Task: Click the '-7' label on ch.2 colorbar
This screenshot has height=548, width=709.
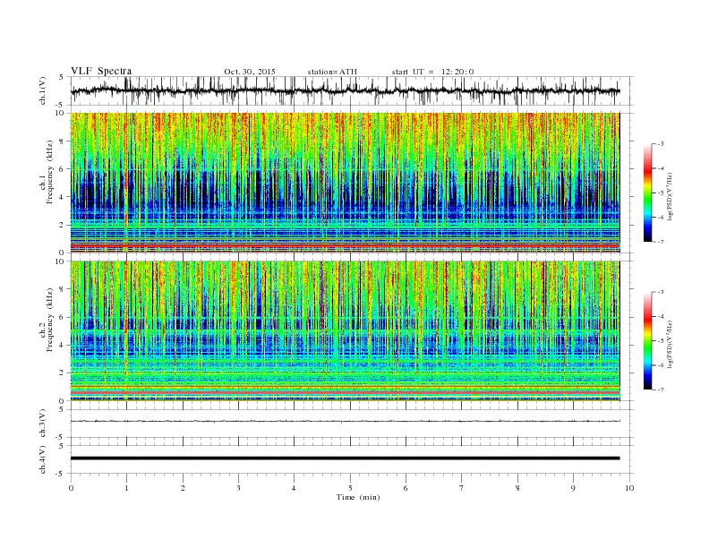Action: pos(661,390)
